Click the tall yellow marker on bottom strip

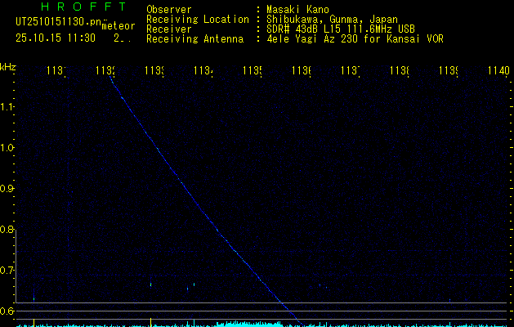point(151,321)
